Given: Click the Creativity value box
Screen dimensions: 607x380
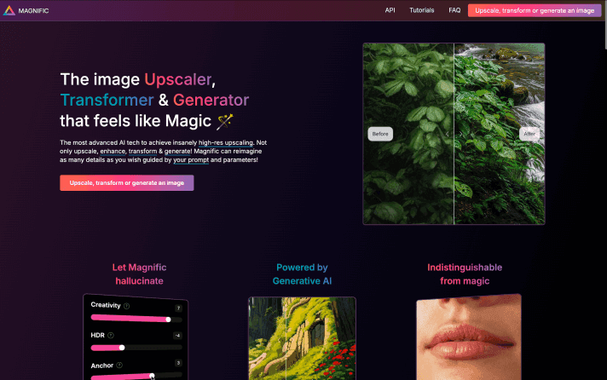Looking at the screenshot, I should (x=178, y=308).
